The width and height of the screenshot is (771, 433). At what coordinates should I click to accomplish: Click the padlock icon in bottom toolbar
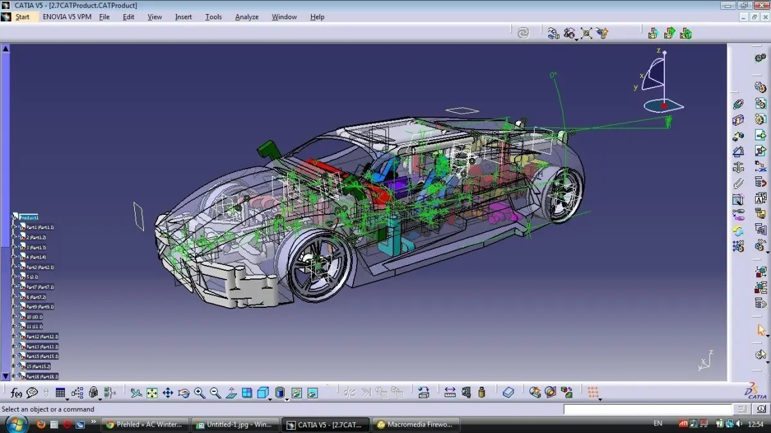94,393
